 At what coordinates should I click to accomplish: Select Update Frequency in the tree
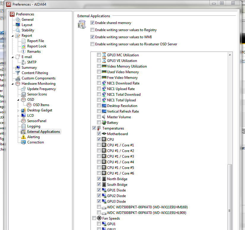tap(41, 89)
